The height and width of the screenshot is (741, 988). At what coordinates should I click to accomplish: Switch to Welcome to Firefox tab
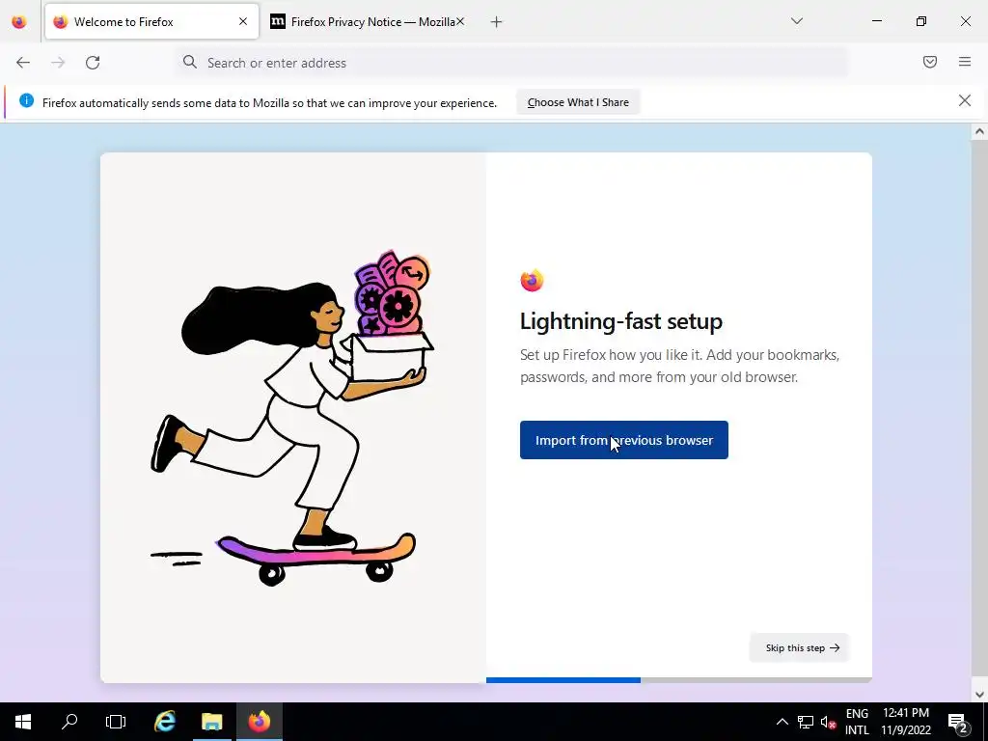tap(151, 22)
